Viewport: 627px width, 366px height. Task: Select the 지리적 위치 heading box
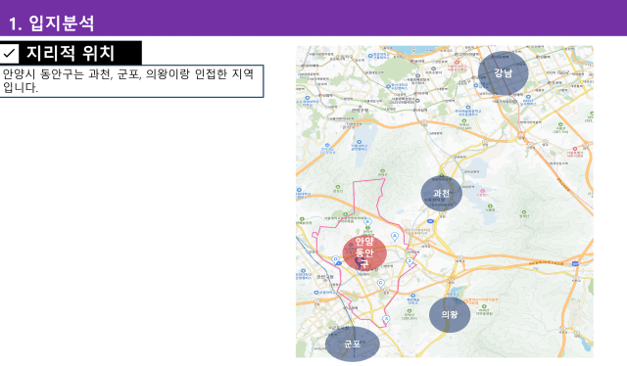pos(71,53)
